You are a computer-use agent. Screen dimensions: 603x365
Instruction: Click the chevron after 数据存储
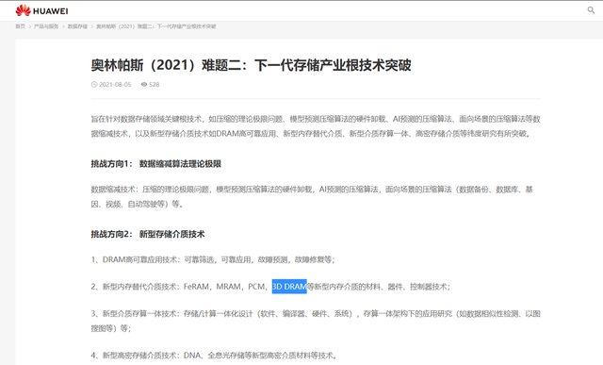(x=92, y=26)
